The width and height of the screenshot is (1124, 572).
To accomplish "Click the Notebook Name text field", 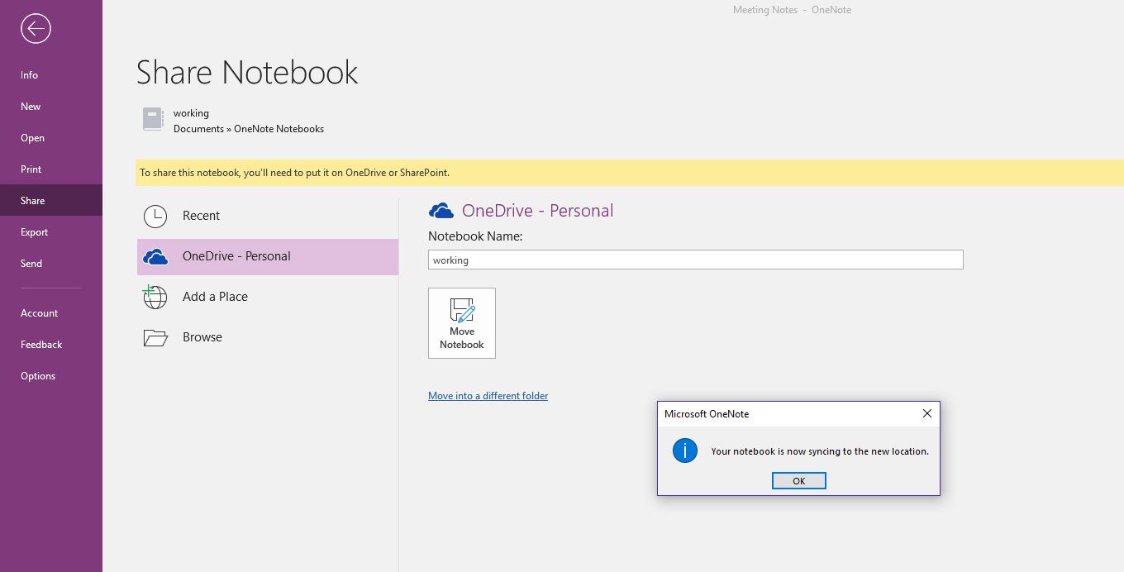I will click(695, 260).
